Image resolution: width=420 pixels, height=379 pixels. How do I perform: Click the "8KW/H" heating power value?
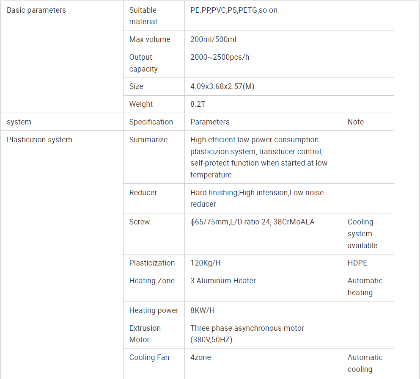click(x=202, y=310)
